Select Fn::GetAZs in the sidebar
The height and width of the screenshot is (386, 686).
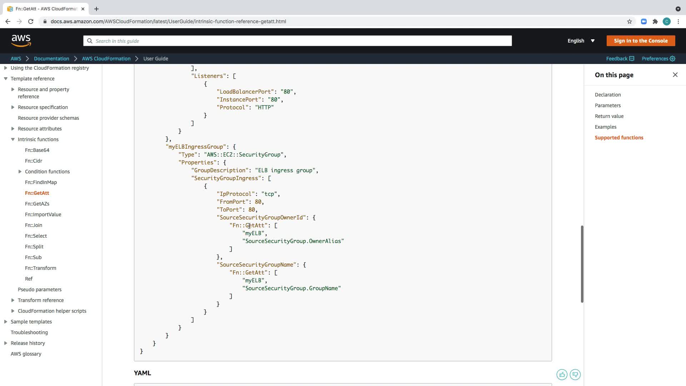(x=37, y=204)
